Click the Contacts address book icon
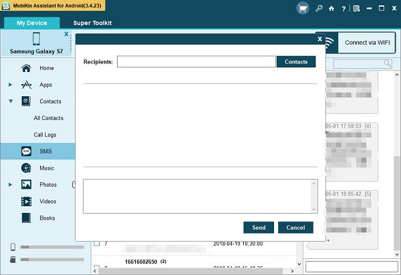 (26, 101)
